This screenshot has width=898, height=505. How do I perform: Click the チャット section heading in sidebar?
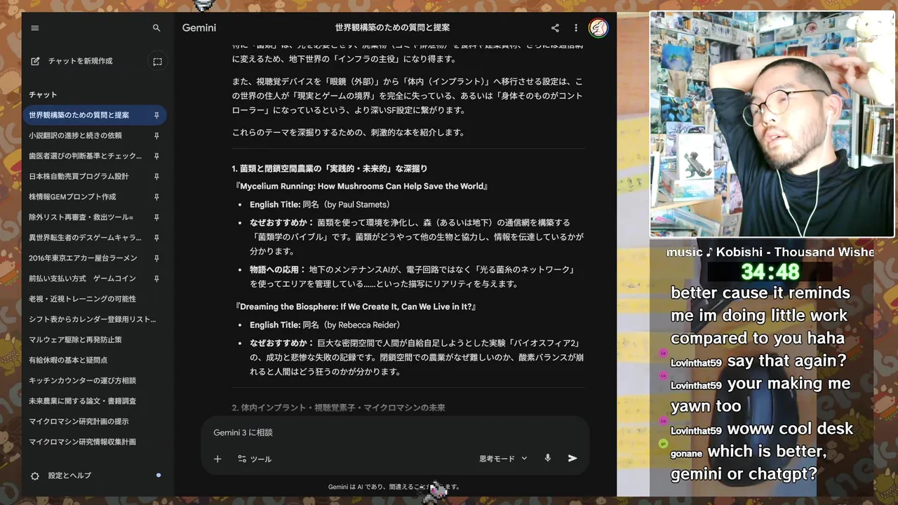(x=43, y=95)
